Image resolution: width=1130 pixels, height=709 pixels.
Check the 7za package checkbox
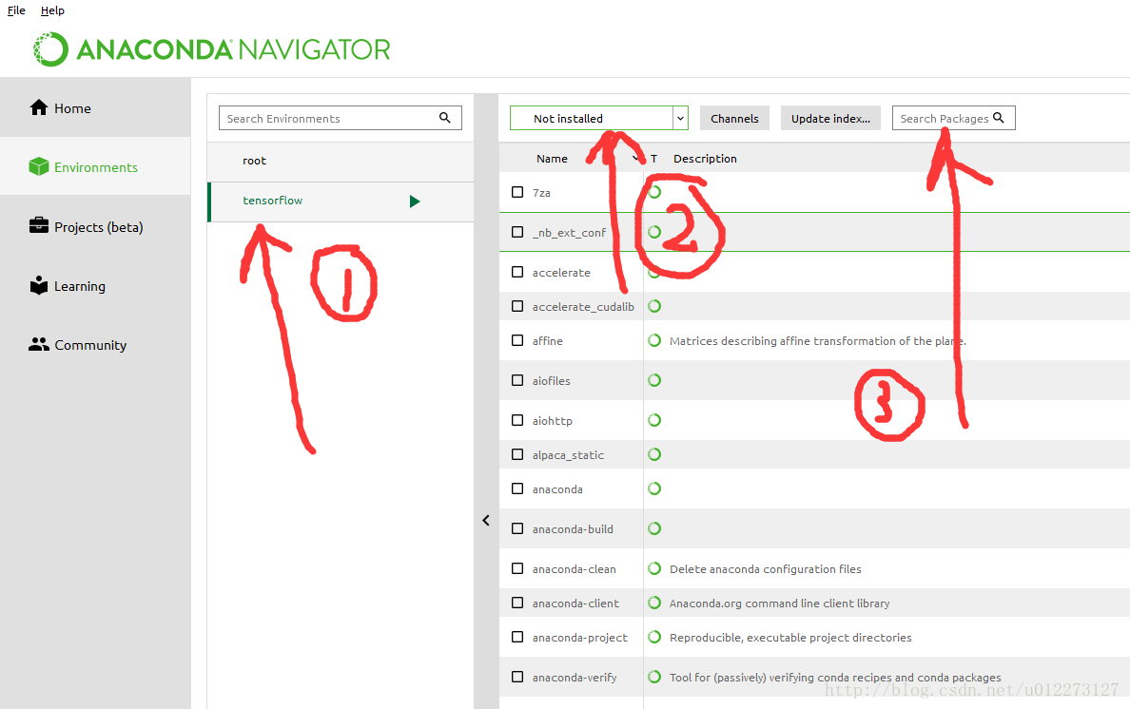tap(517, 192)
